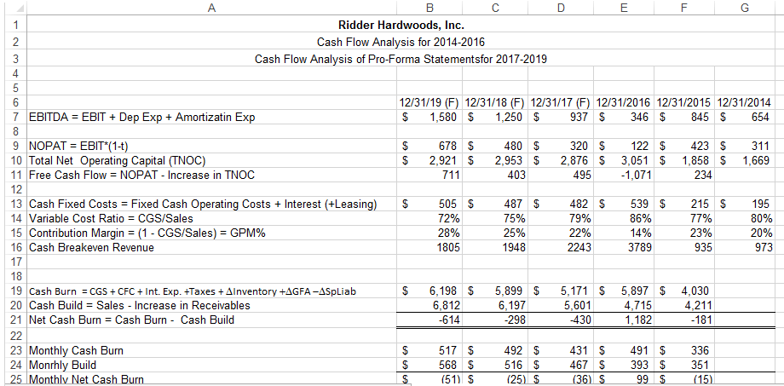This screenshot has height=386, width=784.
Task: Click Cash Flow Analysis for 2014-2016 cell
Action: (x=401, y=41)
